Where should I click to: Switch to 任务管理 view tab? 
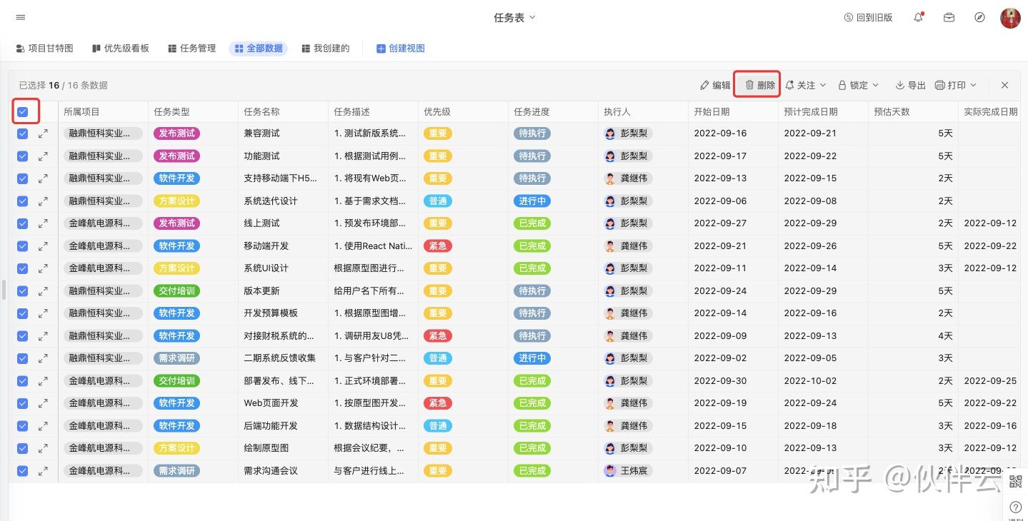191,49
